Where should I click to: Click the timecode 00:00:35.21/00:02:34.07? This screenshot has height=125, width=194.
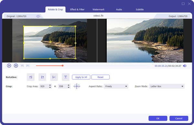168,66
